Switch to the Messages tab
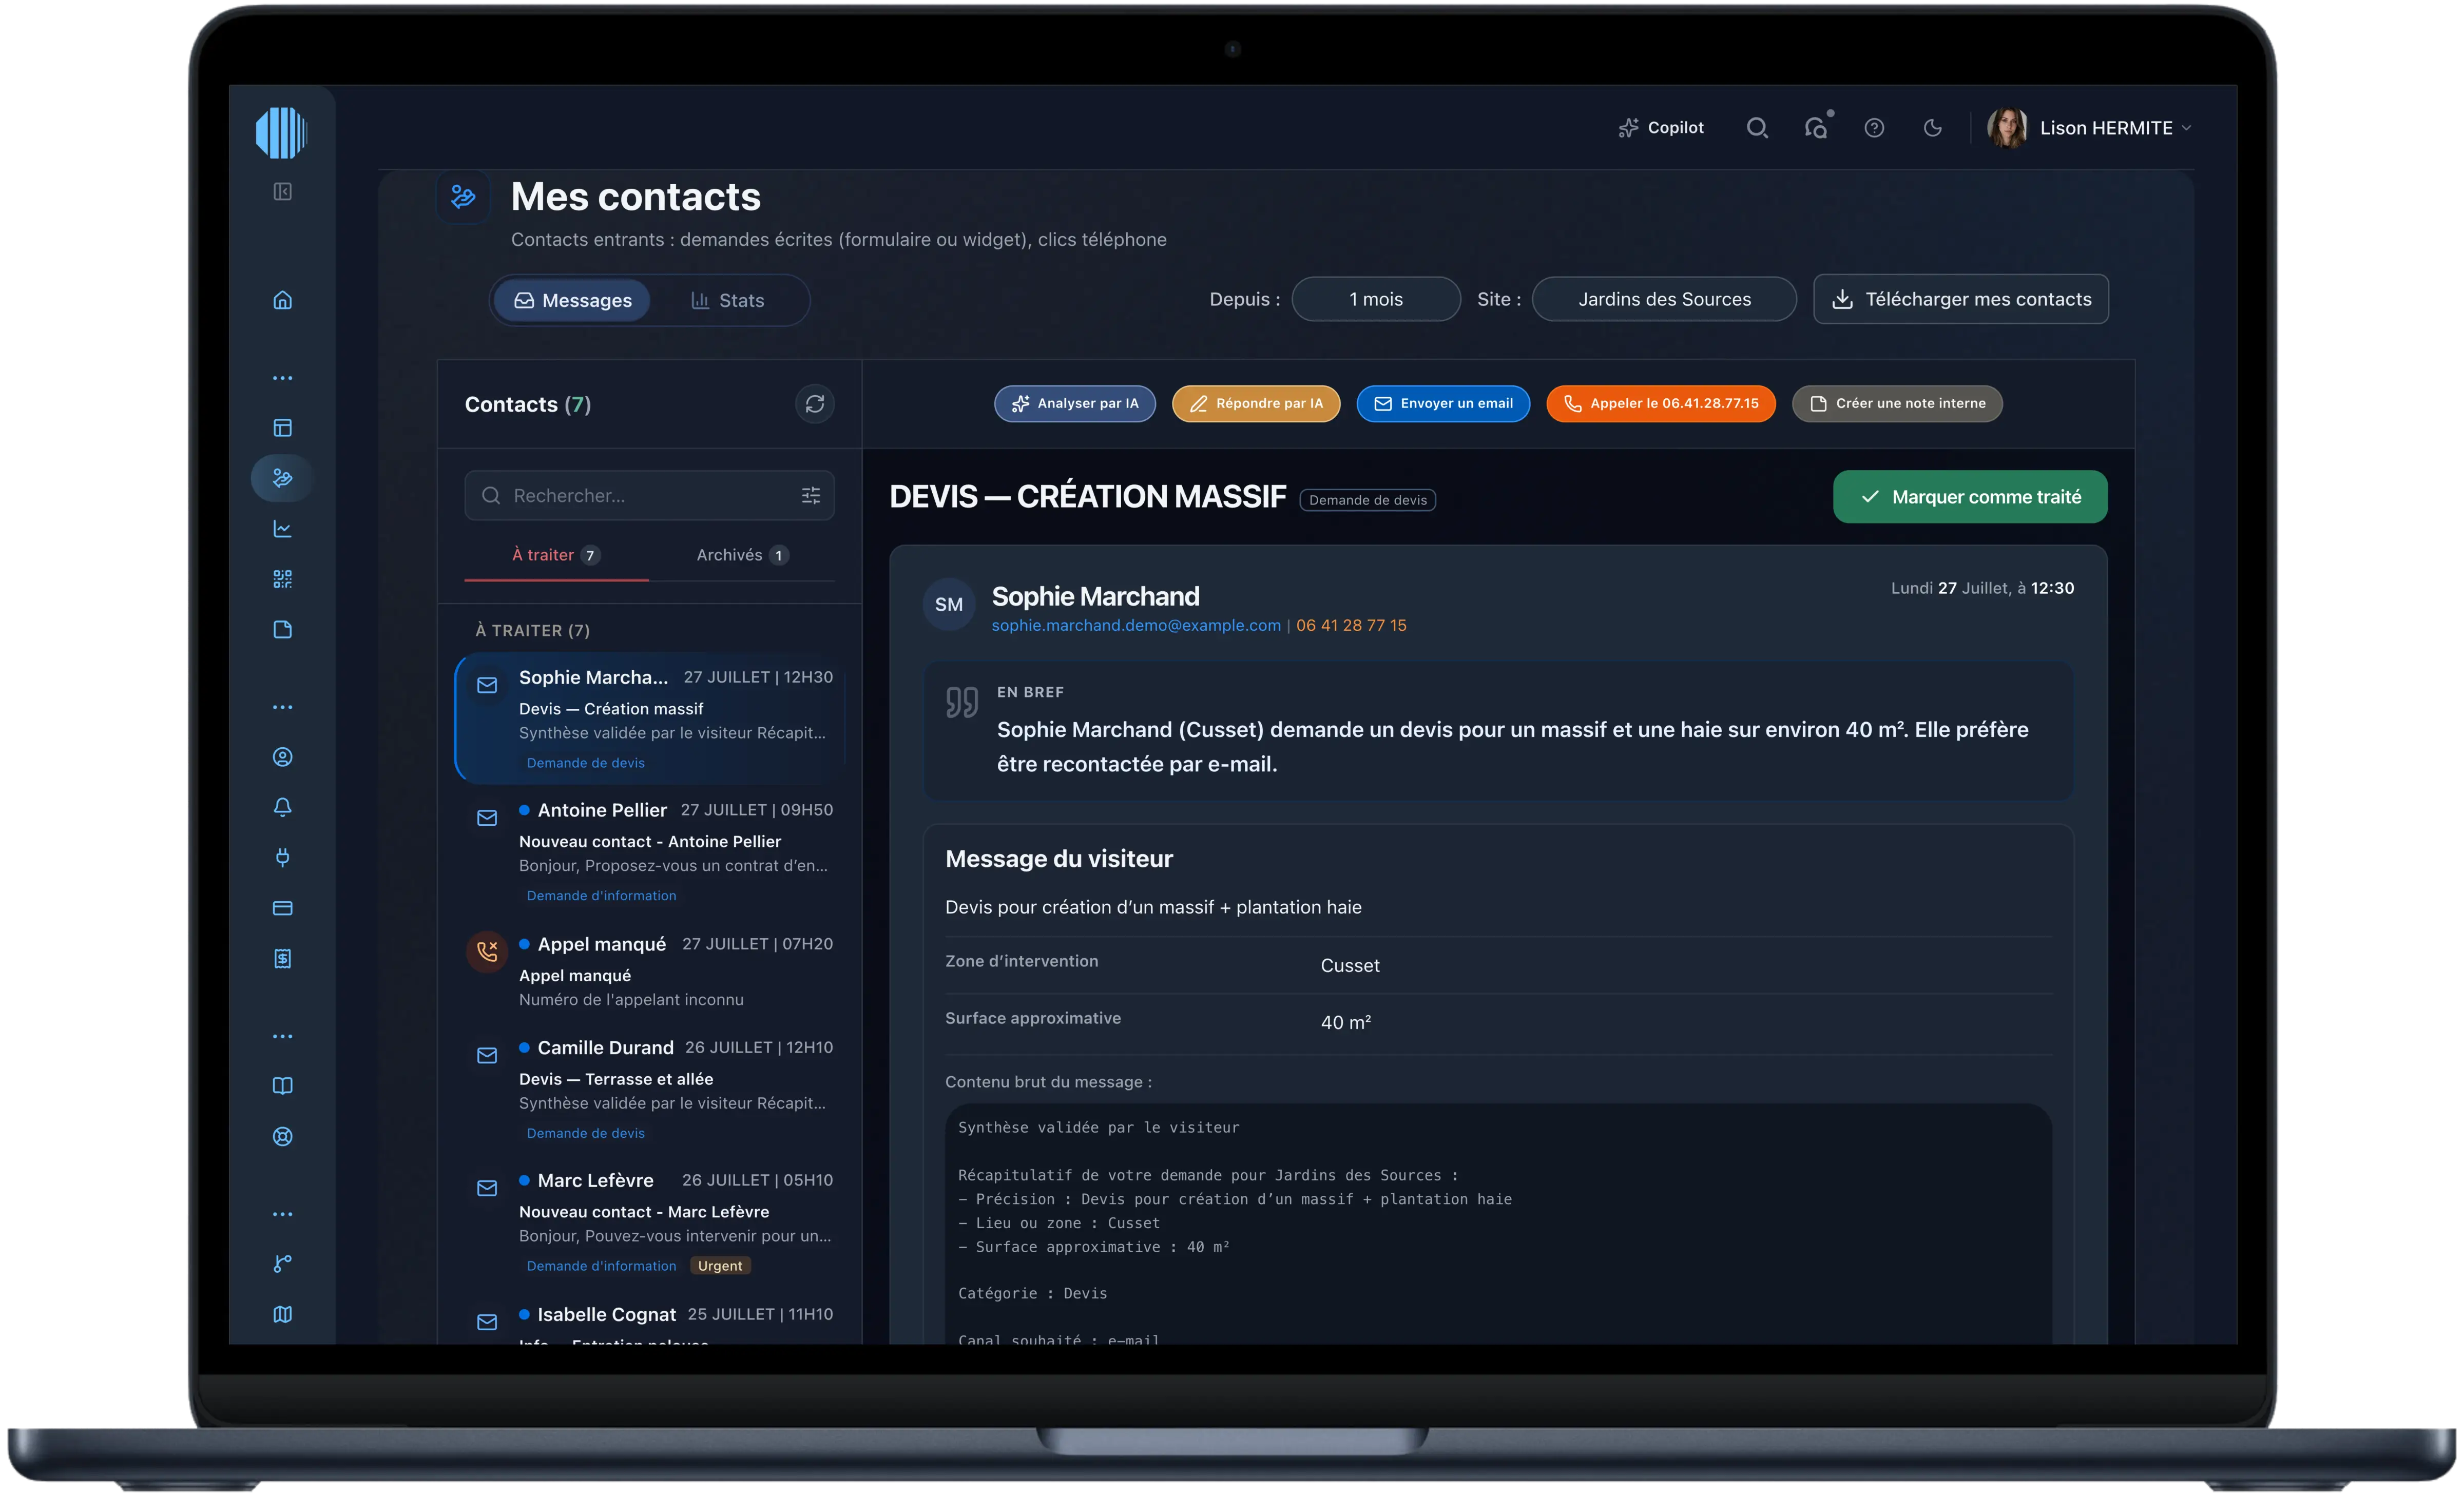Image resolution: width=2464 pixels, height=1495 pixels. tap(572, 300)
